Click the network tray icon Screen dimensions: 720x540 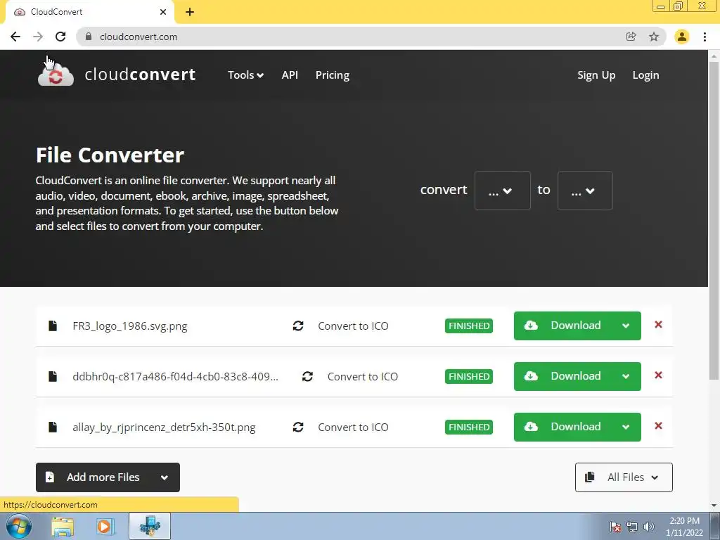[632, 527]
